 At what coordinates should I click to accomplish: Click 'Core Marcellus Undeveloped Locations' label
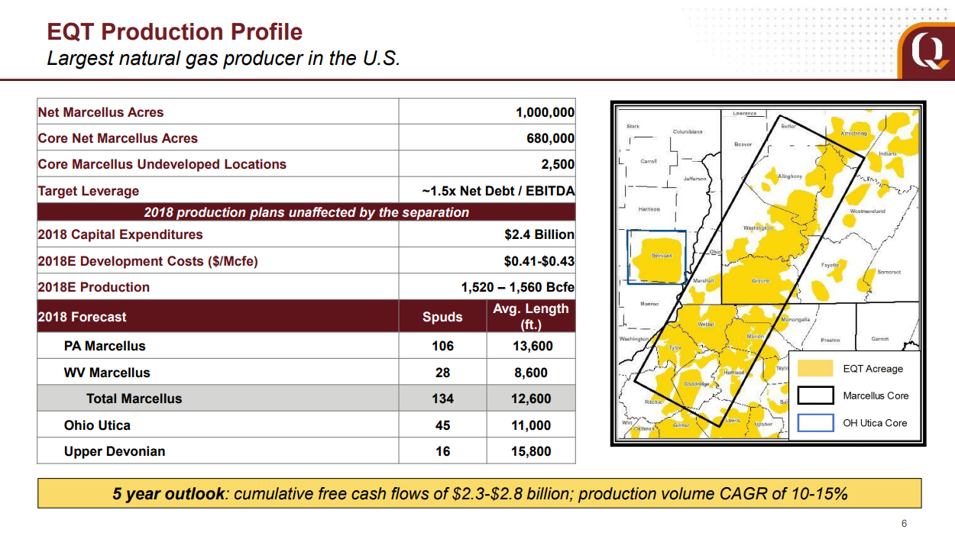(162, 164)
